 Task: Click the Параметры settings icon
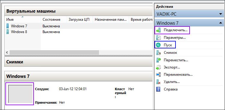pos(158,38)
